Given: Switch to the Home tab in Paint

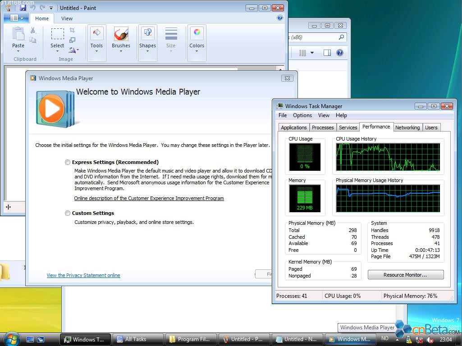Looking at the screenshot, I should point(42,18).
